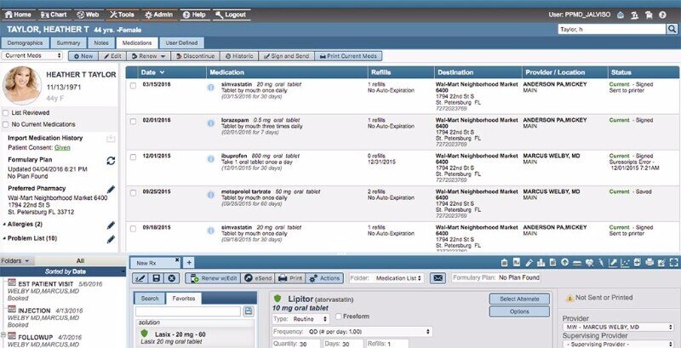Click Heather Taylor's patient photo
The width and height of the screenshot is (681, 348).
(22, 85)
